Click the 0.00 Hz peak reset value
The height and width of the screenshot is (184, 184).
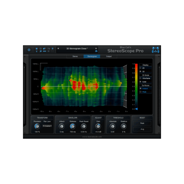(x=84, y=132)
